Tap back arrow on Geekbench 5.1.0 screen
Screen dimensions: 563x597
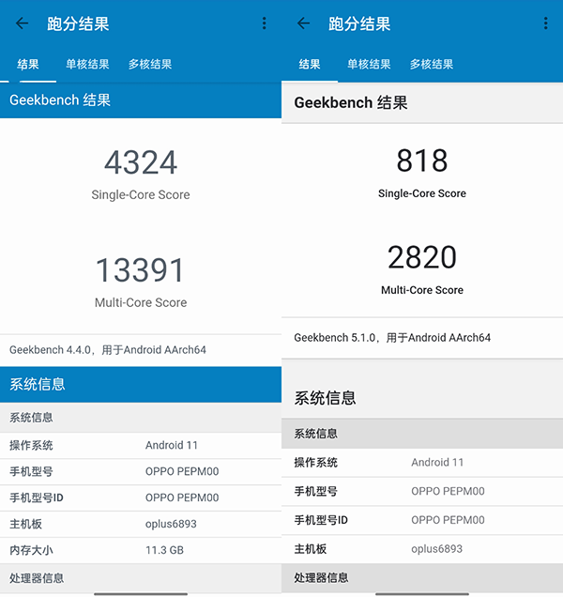303,23
